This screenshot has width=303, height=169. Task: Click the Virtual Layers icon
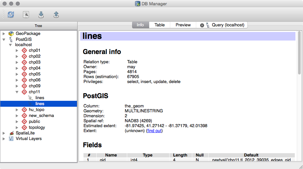pos(11,139)
